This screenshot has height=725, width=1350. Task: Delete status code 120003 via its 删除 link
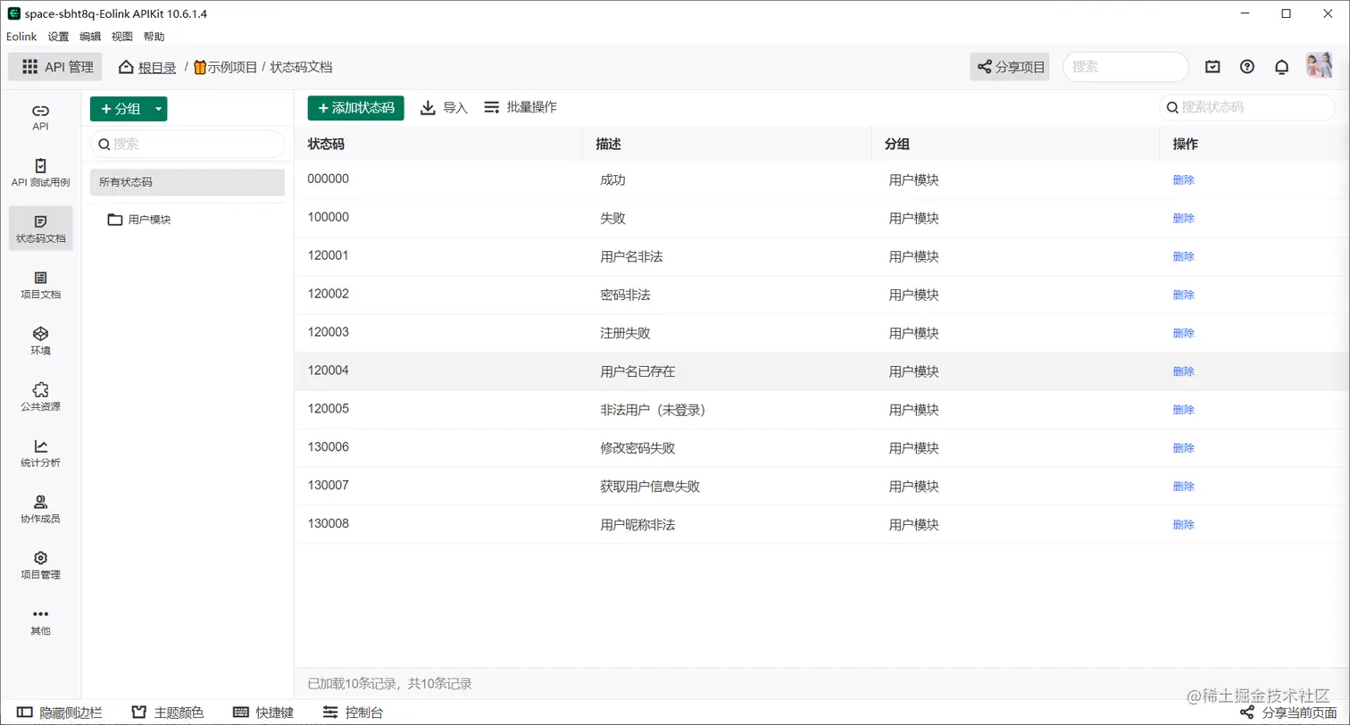pos(1183,332)
